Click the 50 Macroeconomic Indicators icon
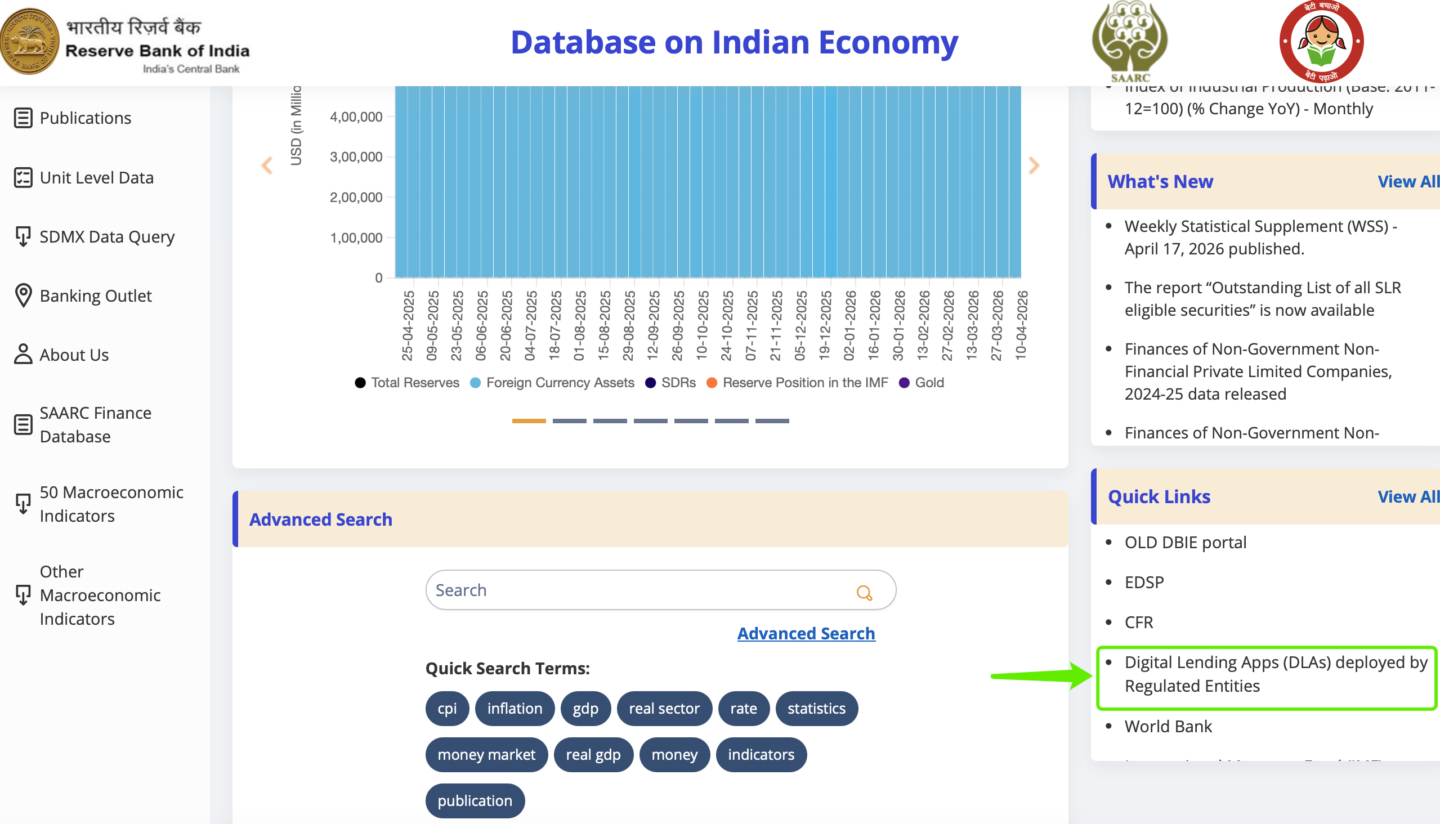The width and height of the screenshot is (1440, 824). coord(23,503)
